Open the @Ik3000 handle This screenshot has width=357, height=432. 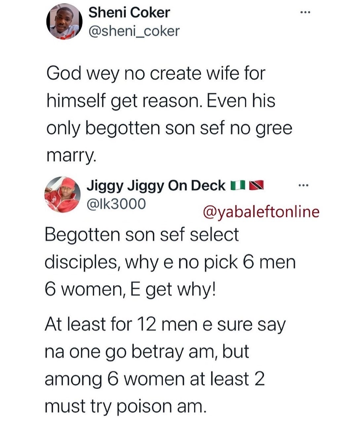pos(116,204)
